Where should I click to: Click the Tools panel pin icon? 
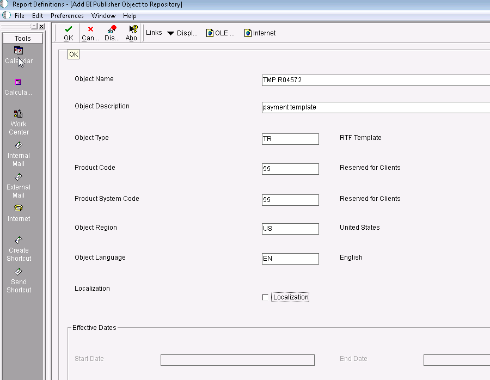coord(34,27)
